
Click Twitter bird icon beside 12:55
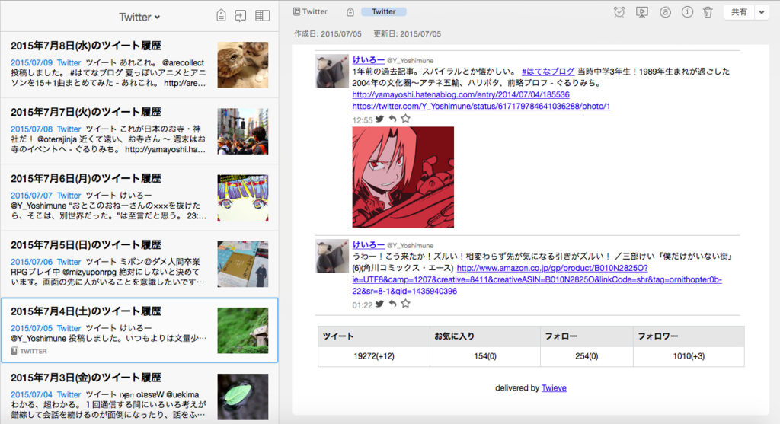(380, 119)
